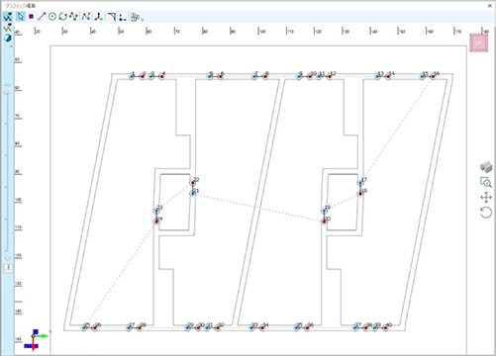Click the zoom slider's lower triangle arrow

tap(8, 259)
